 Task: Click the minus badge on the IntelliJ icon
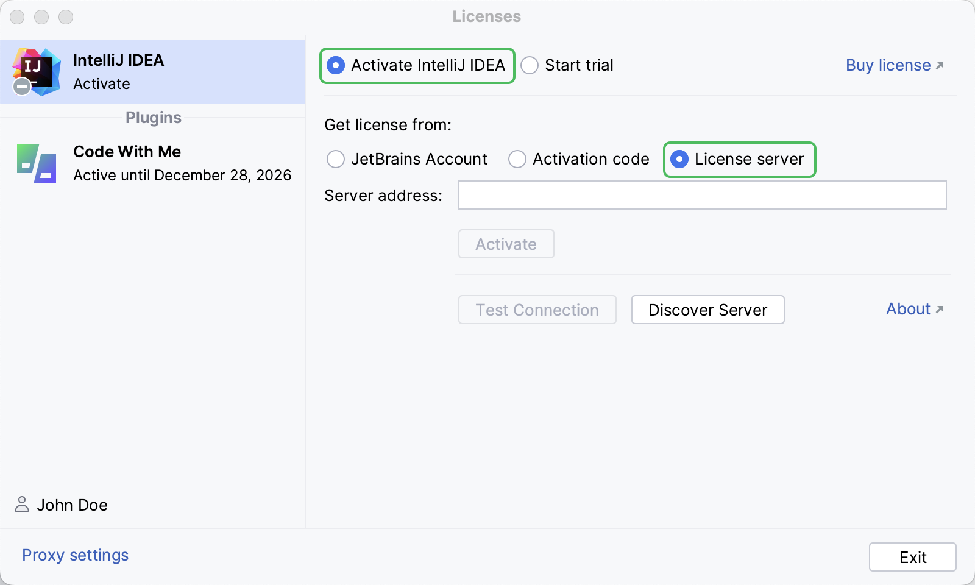click(x=21, y=87)
